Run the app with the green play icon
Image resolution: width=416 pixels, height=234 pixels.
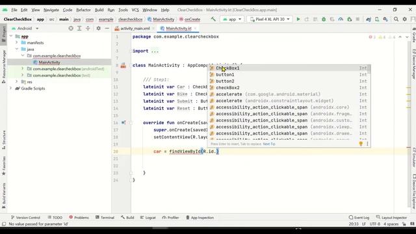coord(298,19)
